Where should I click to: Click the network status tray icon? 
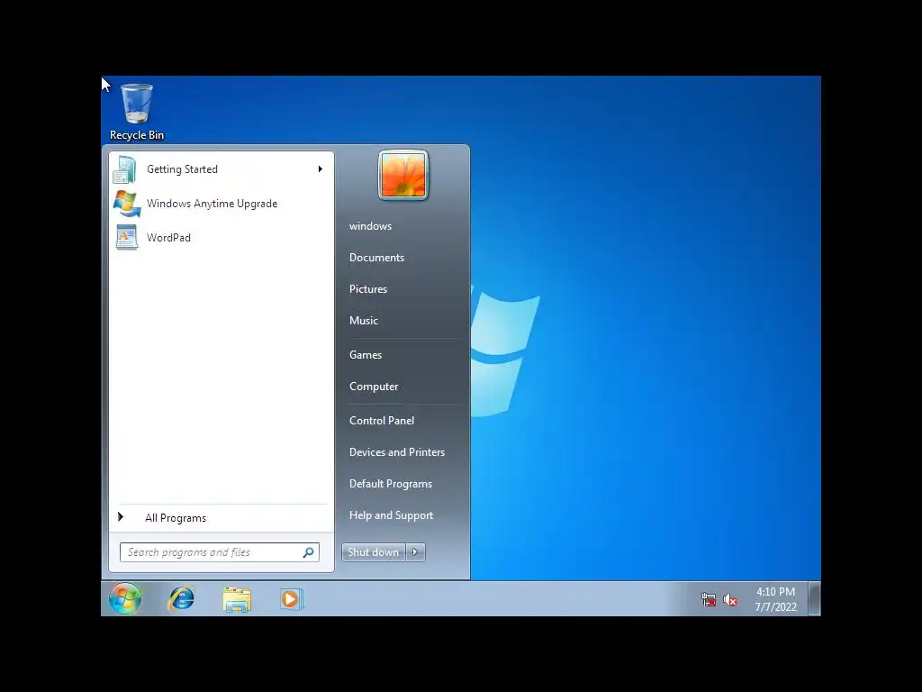click(709, 599)
